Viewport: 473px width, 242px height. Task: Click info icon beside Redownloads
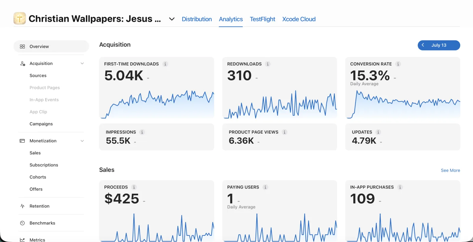point(268,64)
